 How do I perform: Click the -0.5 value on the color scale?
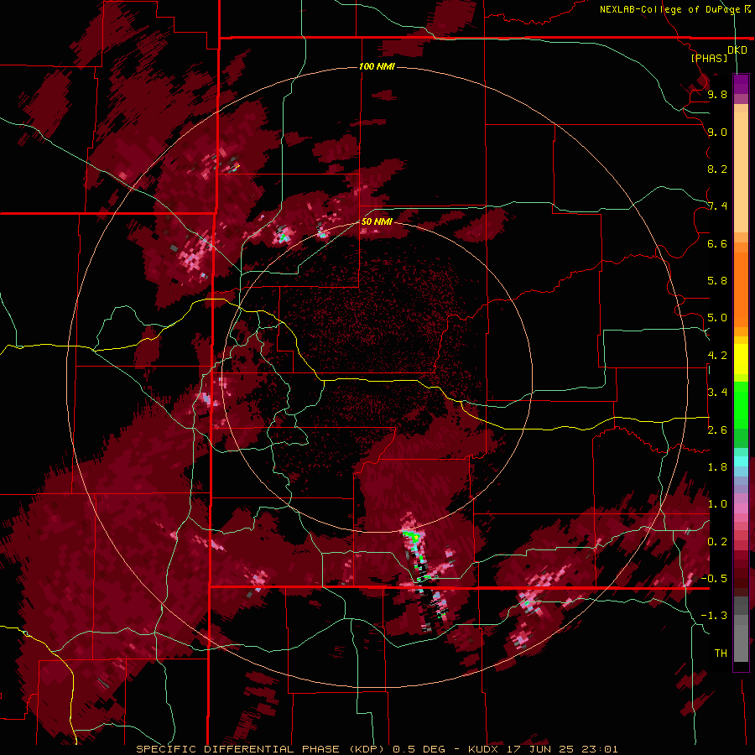[x=714, y=579]
